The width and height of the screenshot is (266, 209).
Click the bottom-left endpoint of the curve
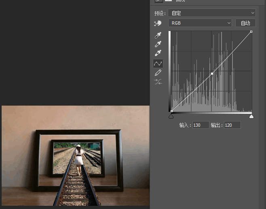[x=171, y=111]
